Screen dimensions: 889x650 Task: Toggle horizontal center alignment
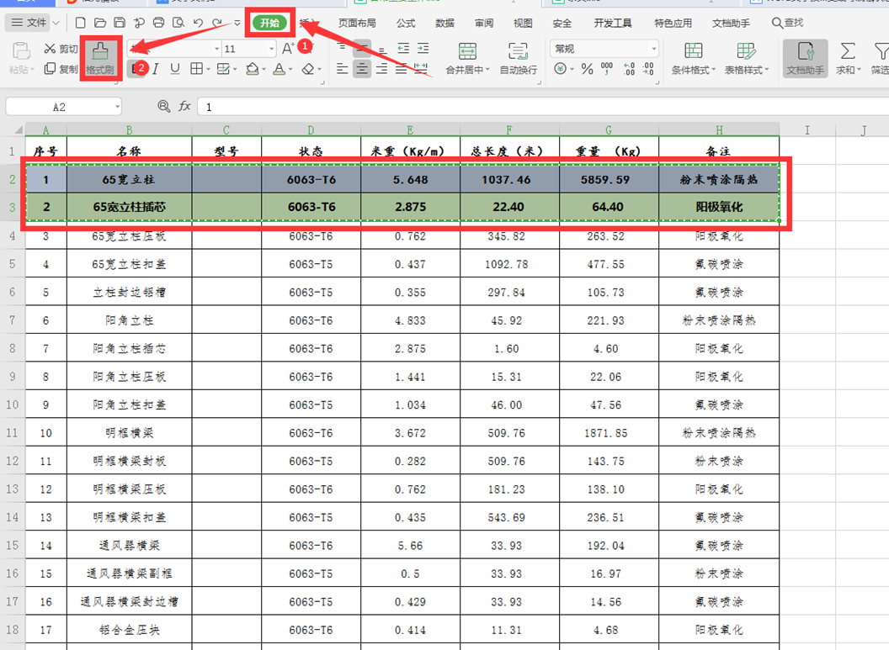362,69
